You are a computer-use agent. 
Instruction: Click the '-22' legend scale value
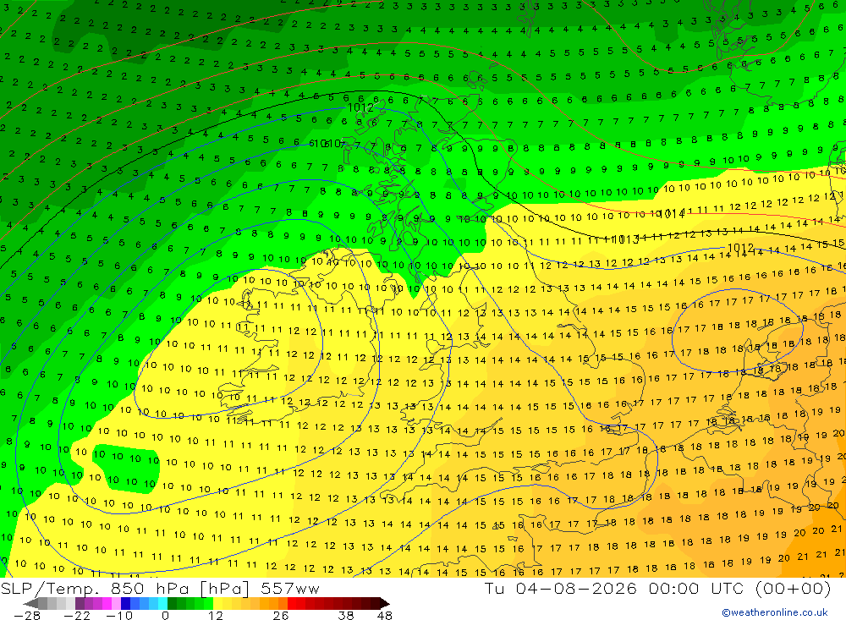[x=77, y=615]
